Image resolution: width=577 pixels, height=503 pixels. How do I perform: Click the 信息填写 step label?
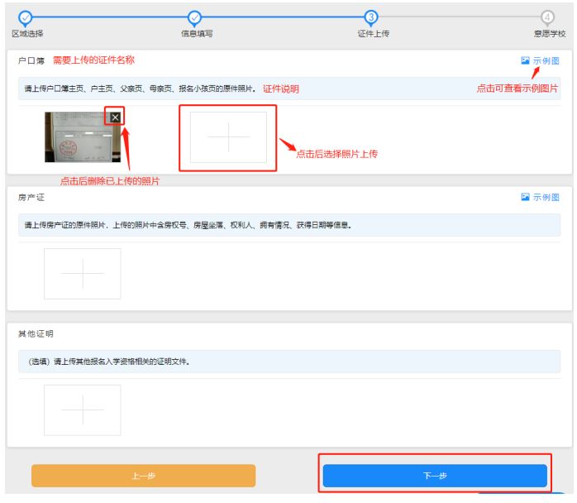[x=197, y=34]
